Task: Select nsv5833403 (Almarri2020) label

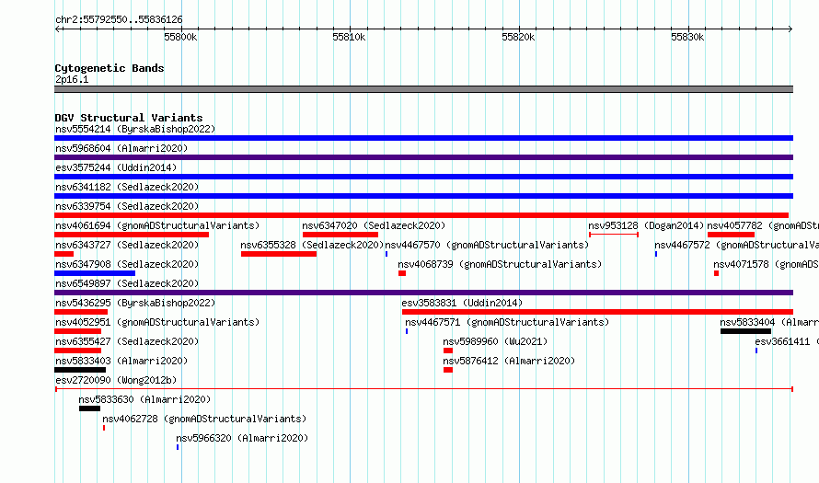Action: pyautogui.click(x=121, y=361)
